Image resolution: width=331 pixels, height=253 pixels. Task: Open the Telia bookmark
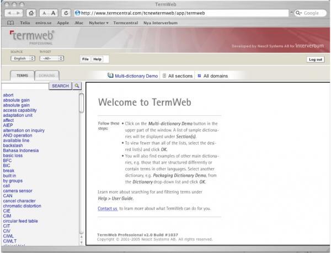[x=25, y=23]
